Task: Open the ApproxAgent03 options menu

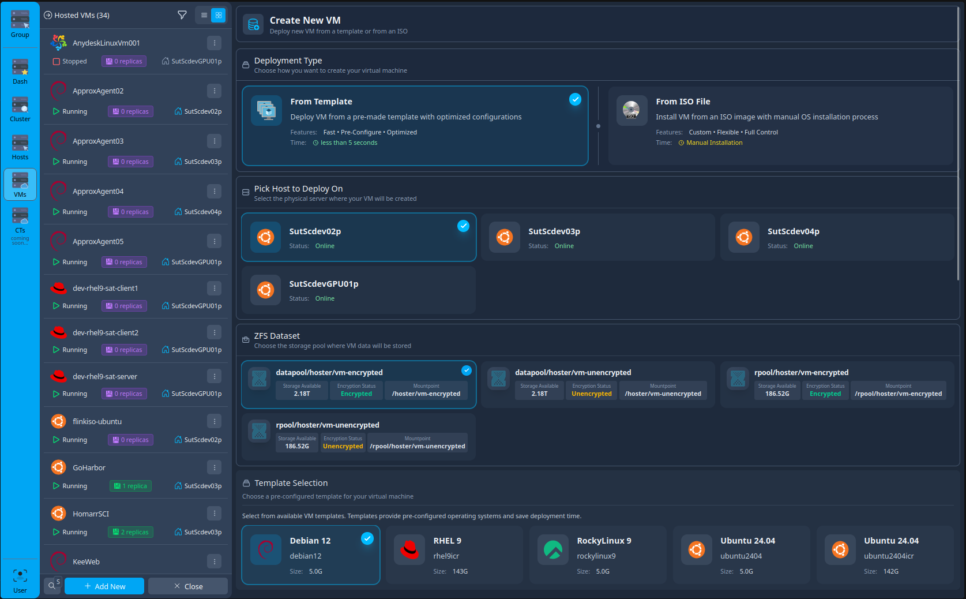Action: [214, 141]
